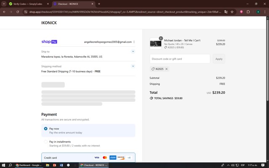Viewport: 269px width, 168px height.
Task: Open the Windows Start menu
Action: click(3, 165)
